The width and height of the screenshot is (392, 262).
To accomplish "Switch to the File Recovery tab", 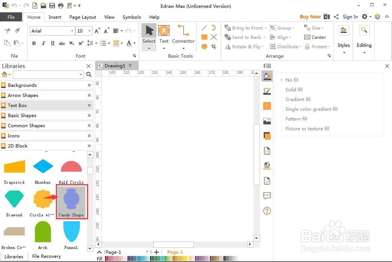I will (47, 256).
